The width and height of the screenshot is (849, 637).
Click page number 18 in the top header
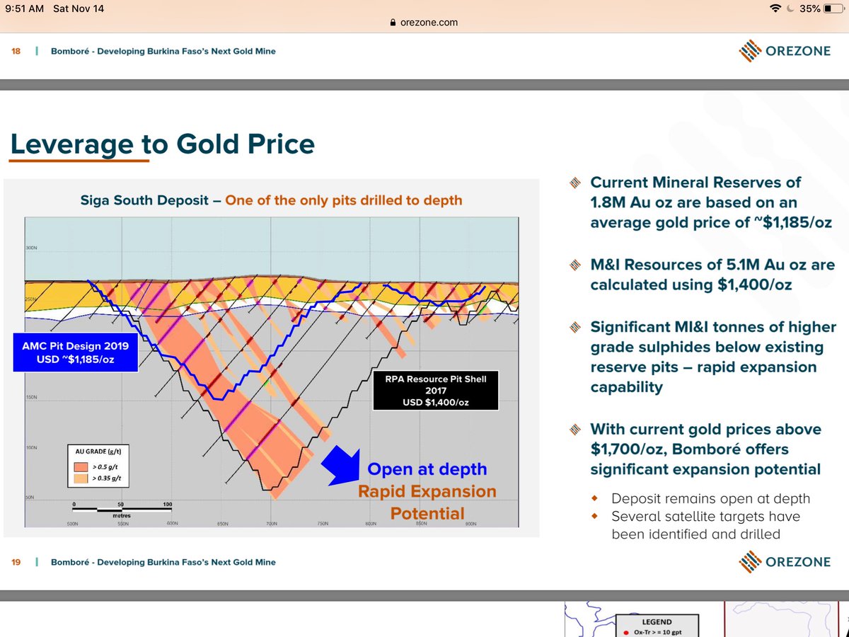pos(16,50)
